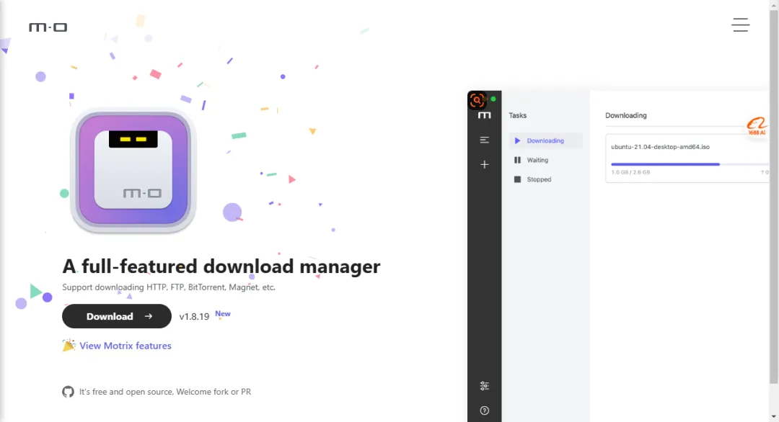Select Stopped in Tasks list
Image resolution: width=779 pixels, height=422 pixels.
pyautogui.click(x=545, y=179)
